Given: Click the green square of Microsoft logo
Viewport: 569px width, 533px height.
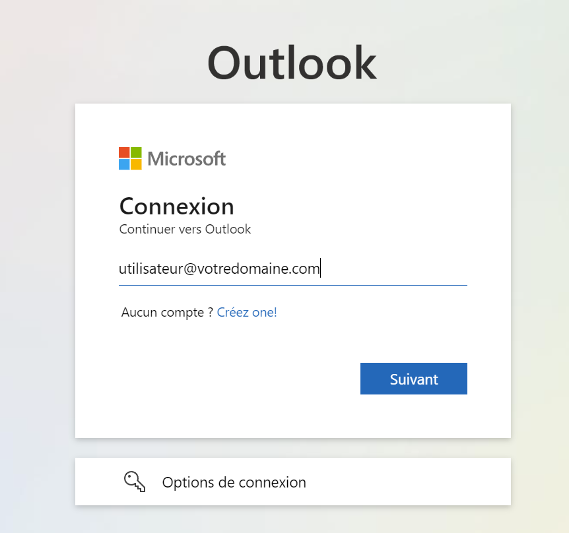Looking at the screenshot, I should tap(136, 152).
